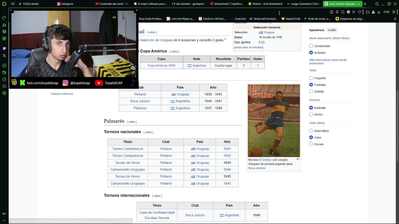This screenshot has height=224, width=399.
Task: Click the flow send arrow icon
Action: 354,12
